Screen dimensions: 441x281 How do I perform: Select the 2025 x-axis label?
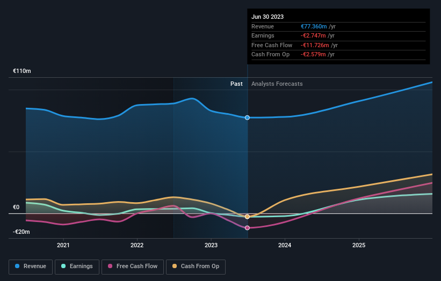pos(359,245)
